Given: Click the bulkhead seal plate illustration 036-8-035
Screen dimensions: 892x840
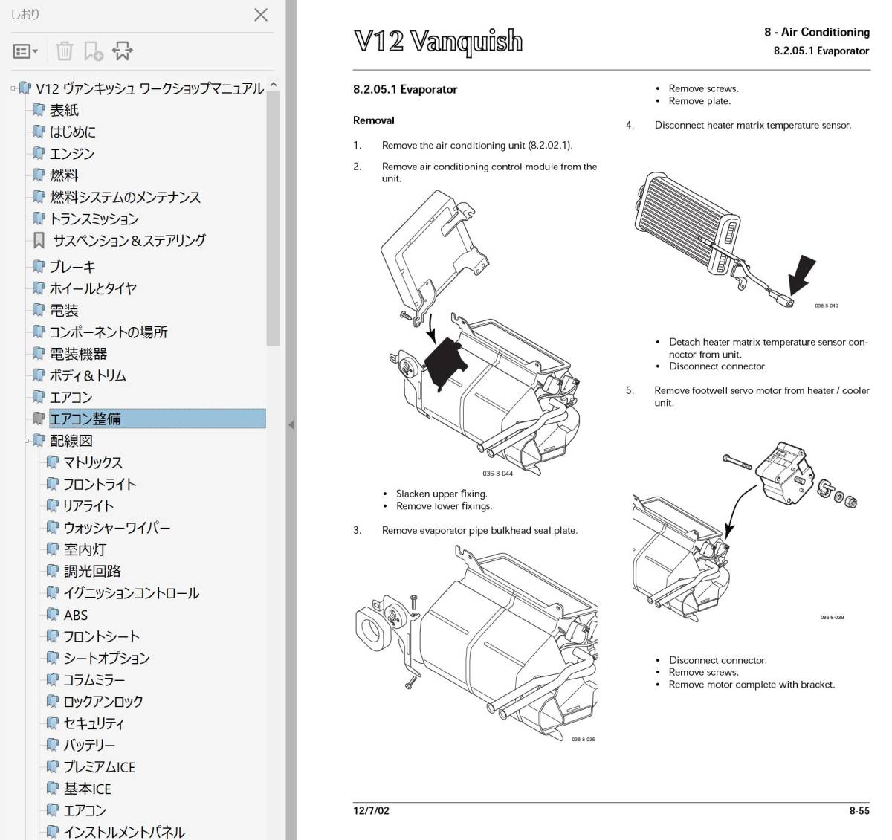Looking at the screenshot, I should tap(476, 643).
